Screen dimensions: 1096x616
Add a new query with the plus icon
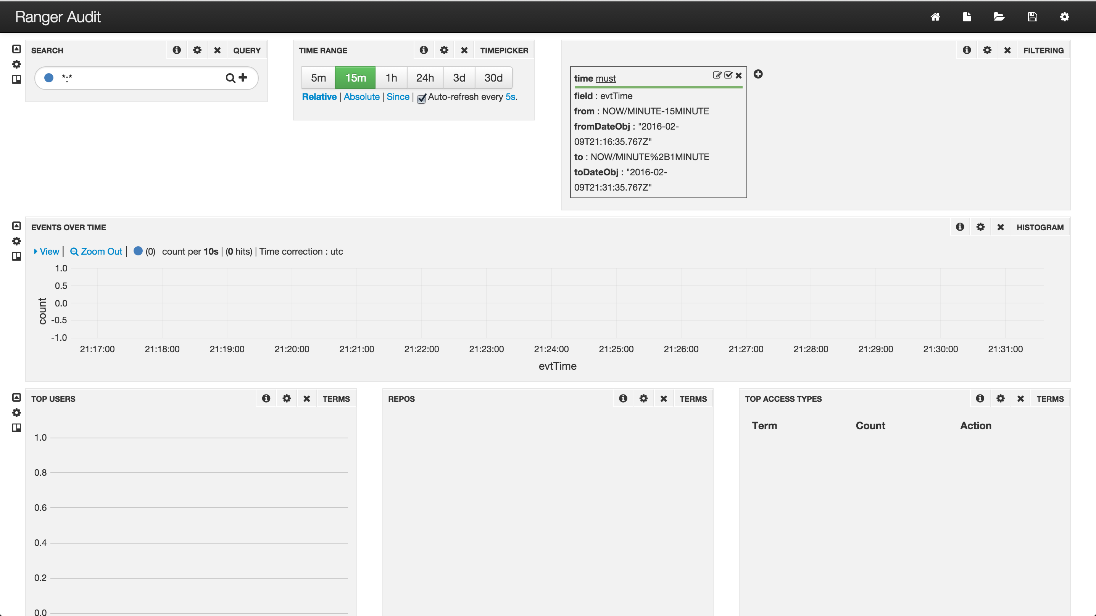[243, 77]
